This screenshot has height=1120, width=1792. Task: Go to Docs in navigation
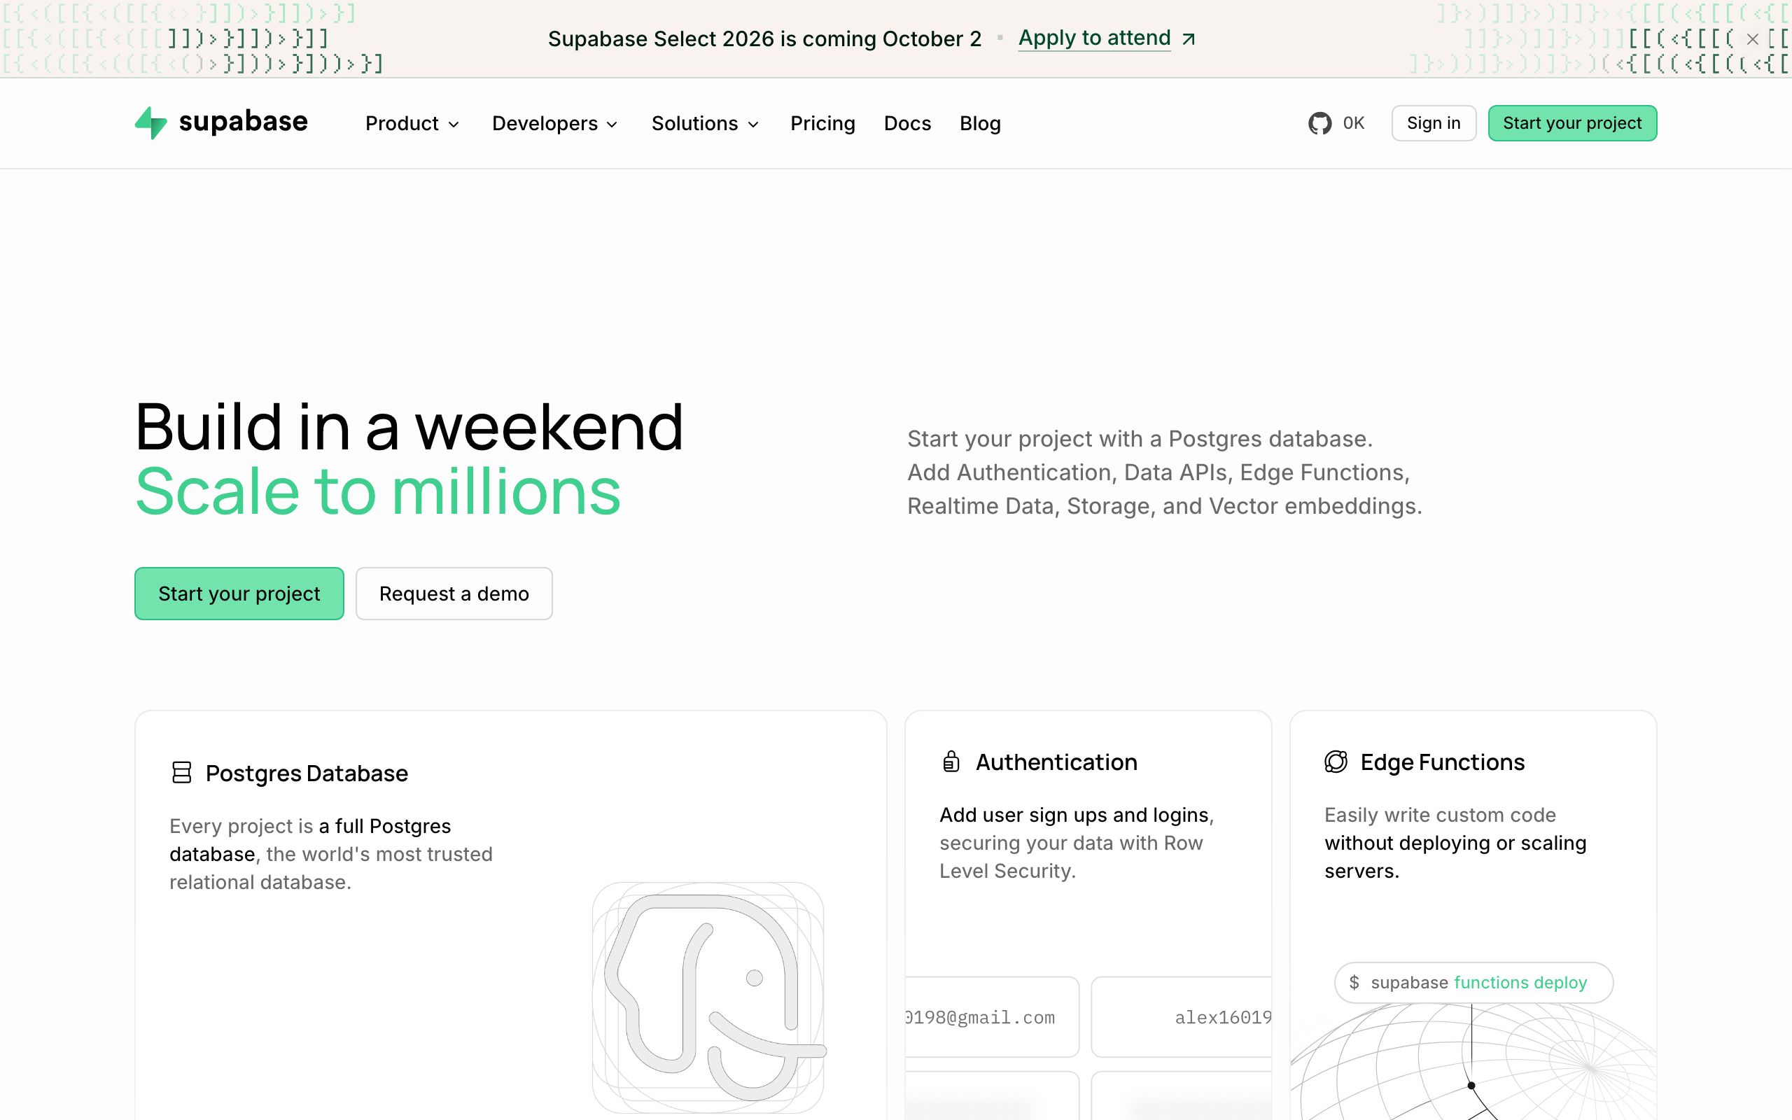coord(907,124)
